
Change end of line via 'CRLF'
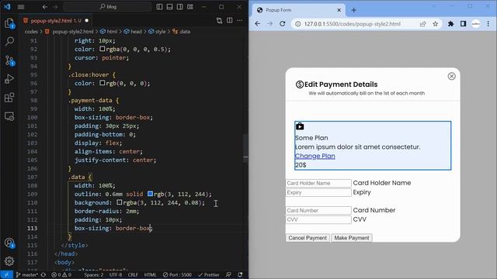133,274
